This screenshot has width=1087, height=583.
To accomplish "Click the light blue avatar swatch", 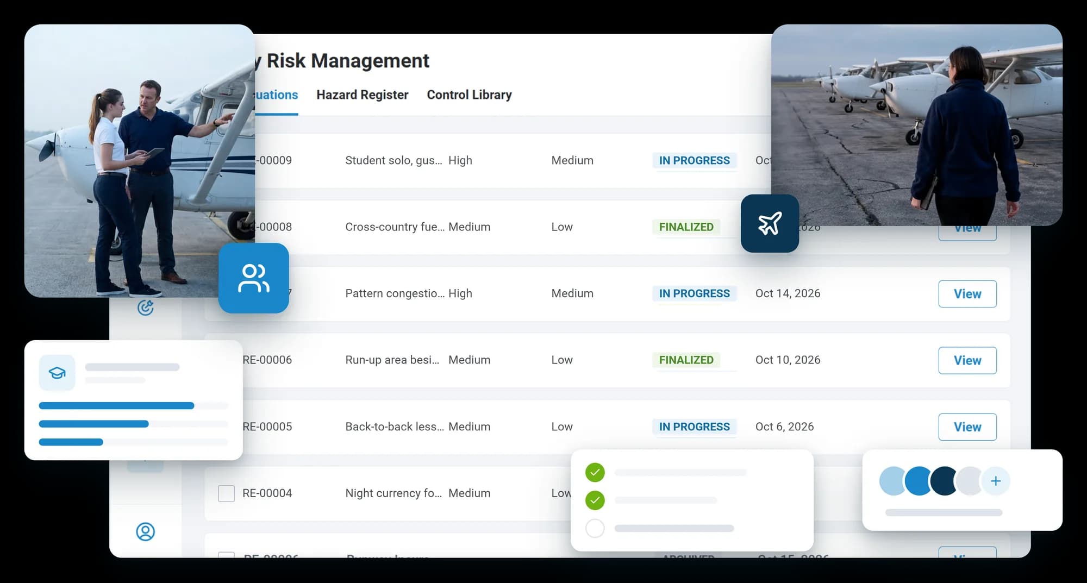I will [x=892, y=481].
